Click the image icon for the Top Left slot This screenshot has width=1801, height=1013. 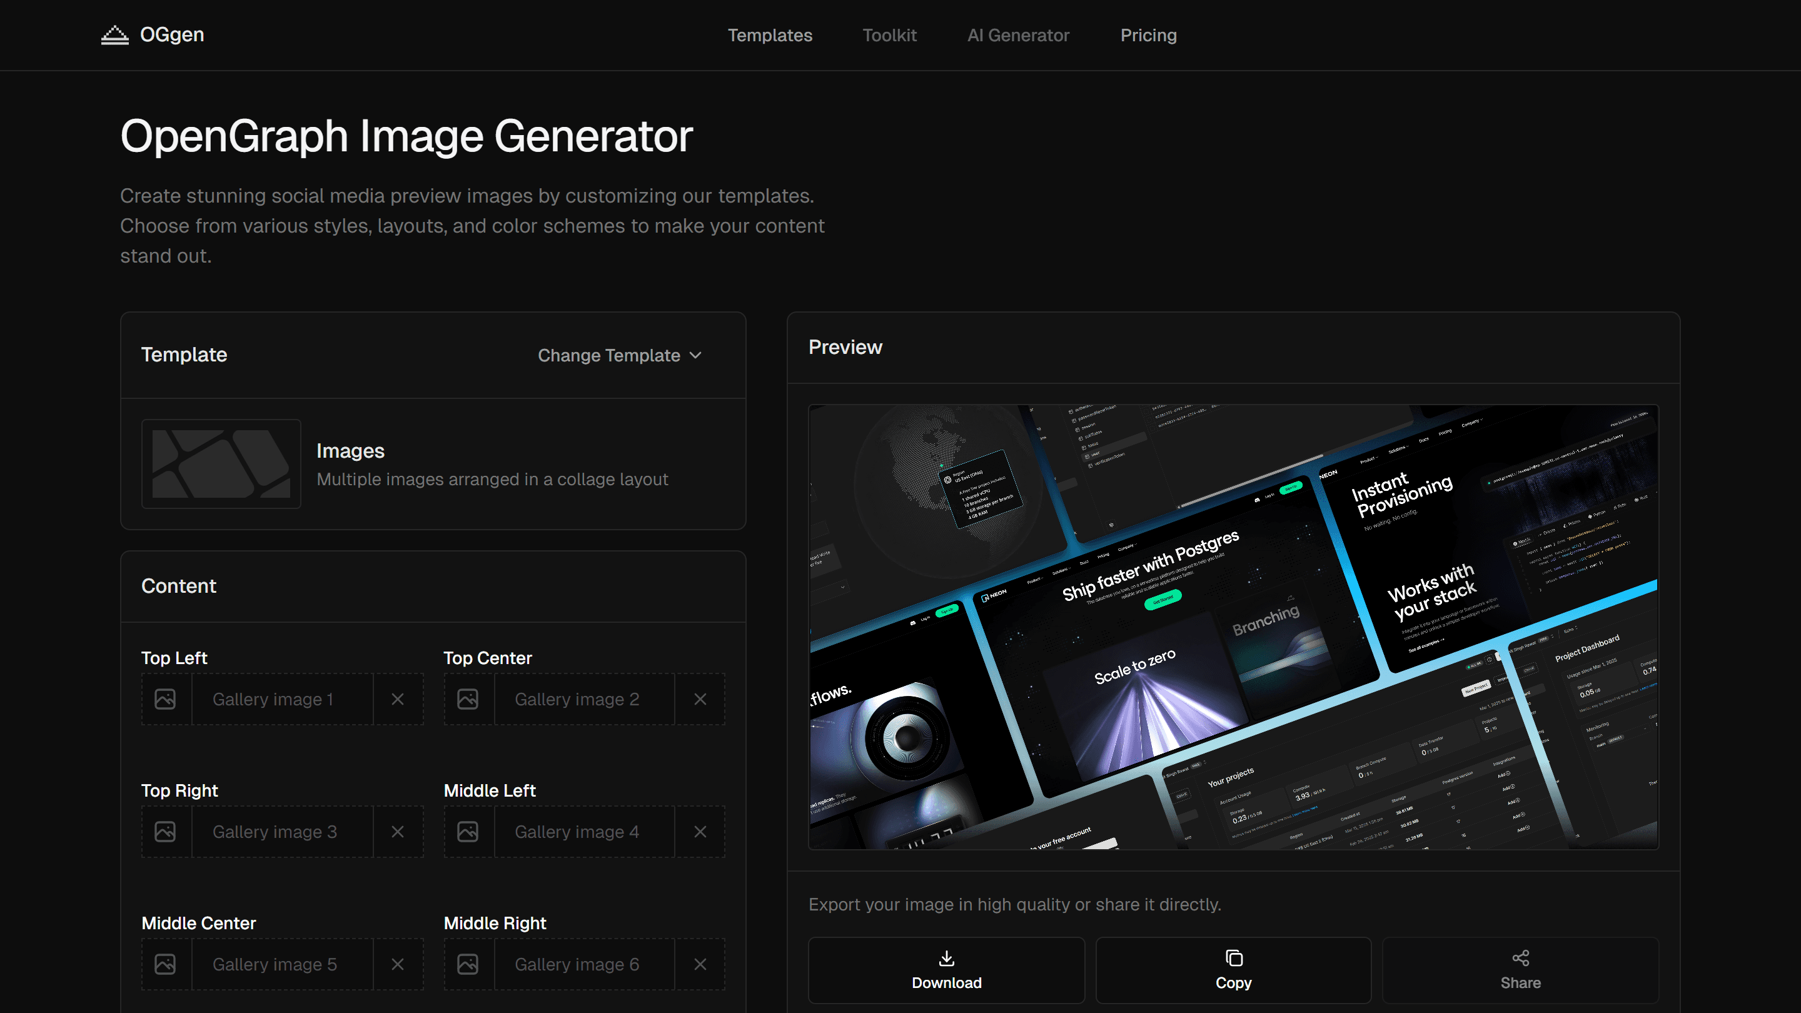pyautogui.click(x=166, y=698)
